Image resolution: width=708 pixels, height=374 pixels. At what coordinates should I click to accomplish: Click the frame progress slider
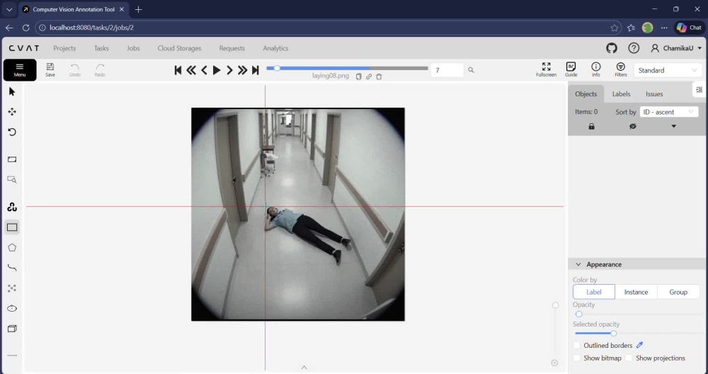(347, 68)
